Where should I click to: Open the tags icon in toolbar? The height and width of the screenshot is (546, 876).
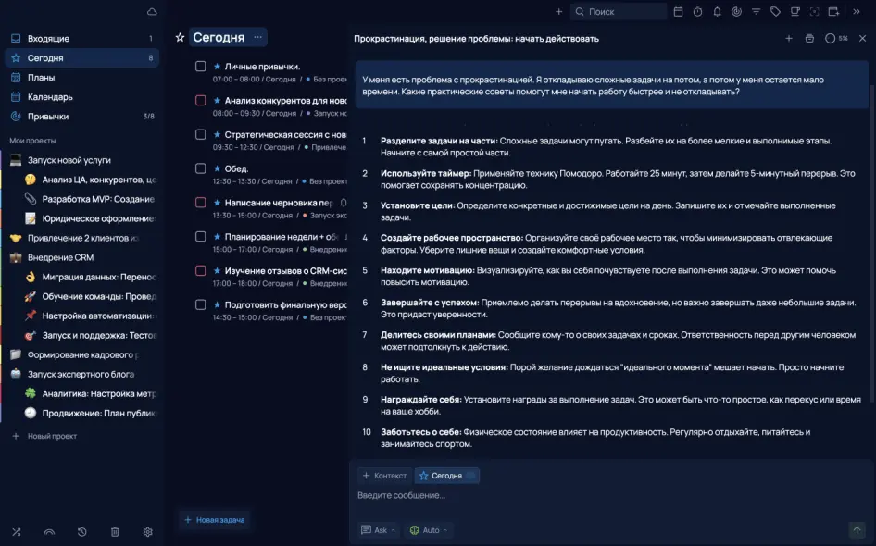775,12
